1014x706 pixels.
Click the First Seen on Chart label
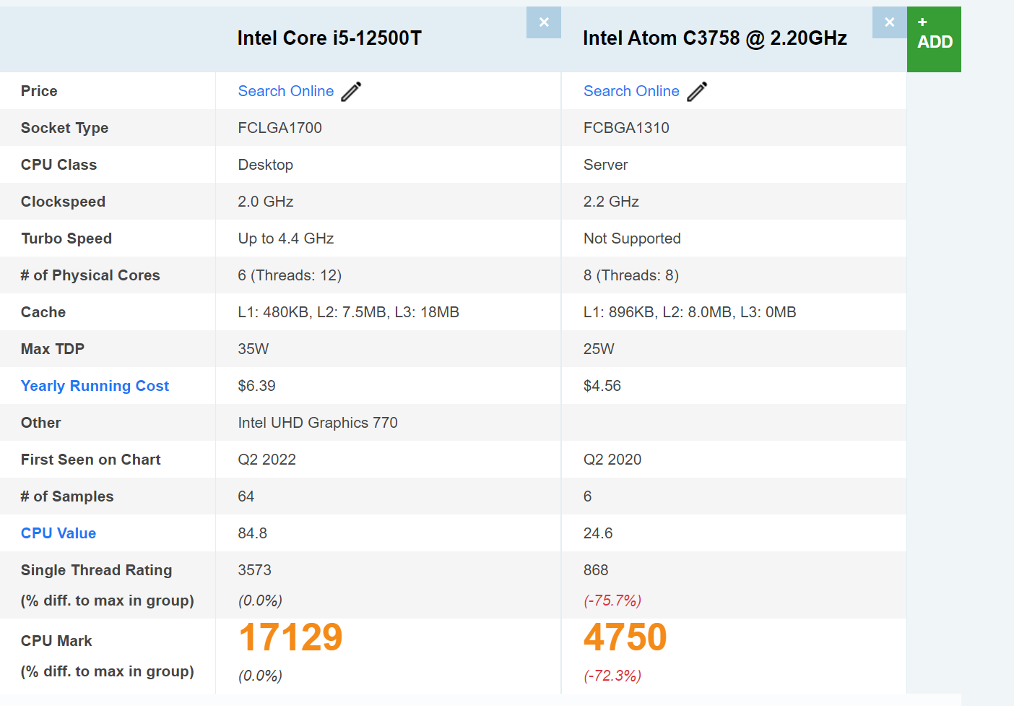coord(91,460)
